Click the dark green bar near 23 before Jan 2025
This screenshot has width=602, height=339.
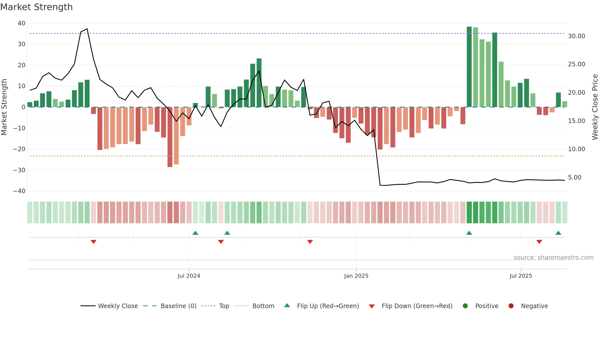pyautogui.click(x=259, y=83)
